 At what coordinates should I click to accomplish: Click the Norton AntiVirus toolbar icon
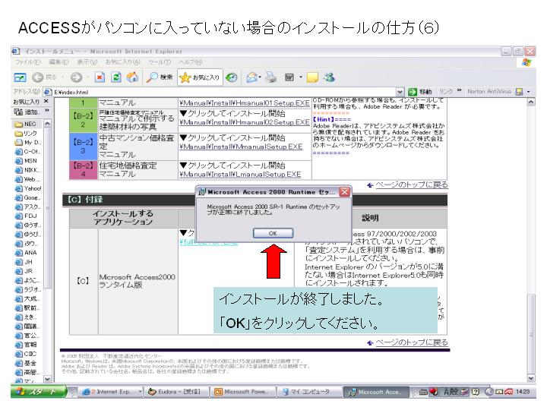519,92
